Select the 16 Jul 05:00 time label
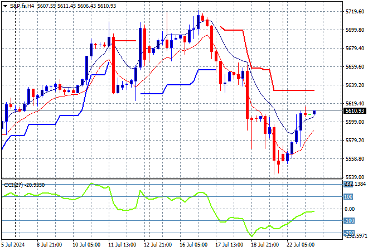 click(x=193, y=245)
